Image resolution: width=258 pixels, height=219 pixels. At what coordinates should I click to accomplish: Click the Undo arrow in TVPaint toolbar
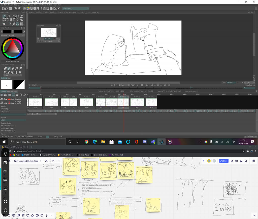pos(16,8)
